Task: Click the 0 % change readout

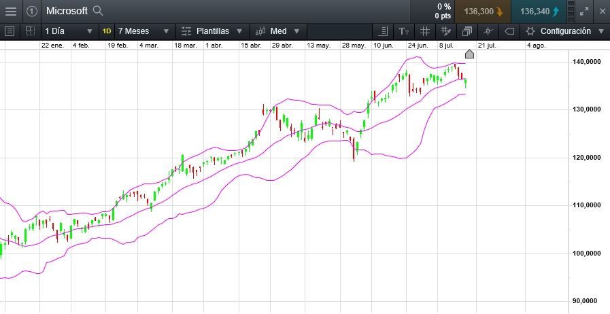Action: pyautogui.click(x=444, y=7)
